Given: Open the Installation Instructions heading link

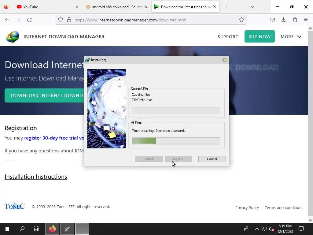Looking at the screenshot, I should tap(36, 177).
